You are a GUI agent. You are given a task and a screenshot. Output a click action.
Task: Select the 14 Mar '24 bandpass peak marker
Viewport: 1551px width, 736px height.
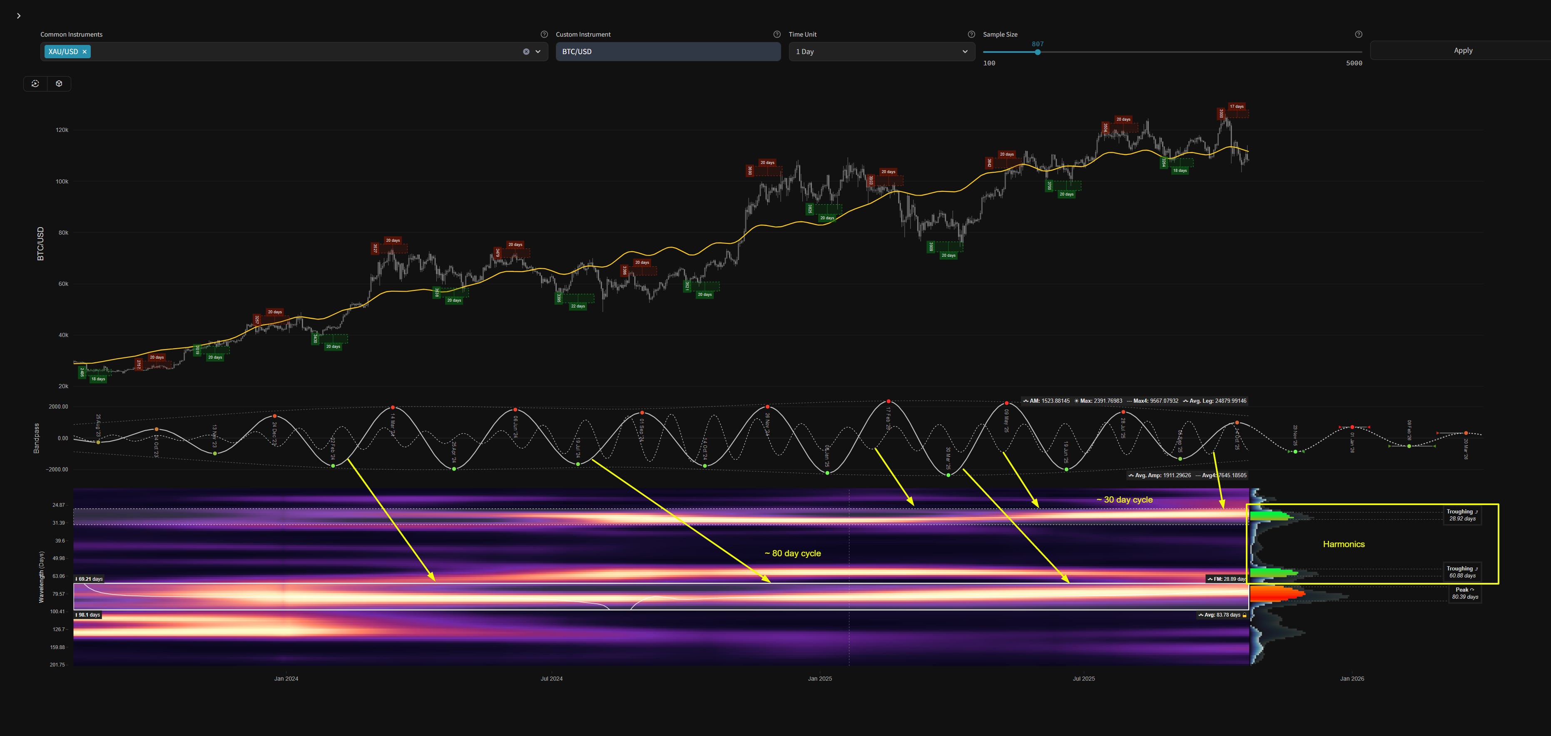393,407
